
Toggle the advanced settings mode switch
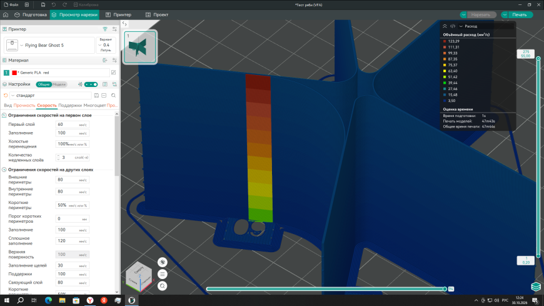tap(91, 84)
